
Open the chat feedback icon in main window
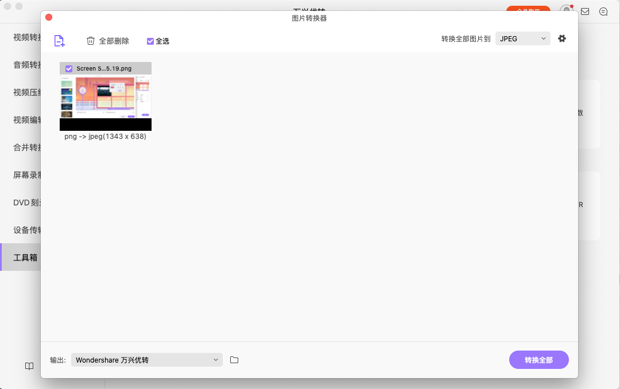[603, 11]
